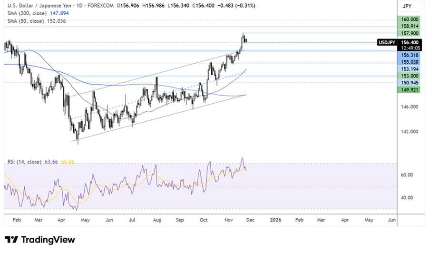
Task: Click the U.S. Dollar / Japanese Yen chart title
Action: (42, 6)
